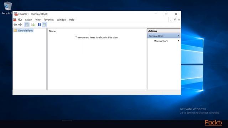Open the Help menu
This screenshot has height=128, width=228.
[72, 20]
